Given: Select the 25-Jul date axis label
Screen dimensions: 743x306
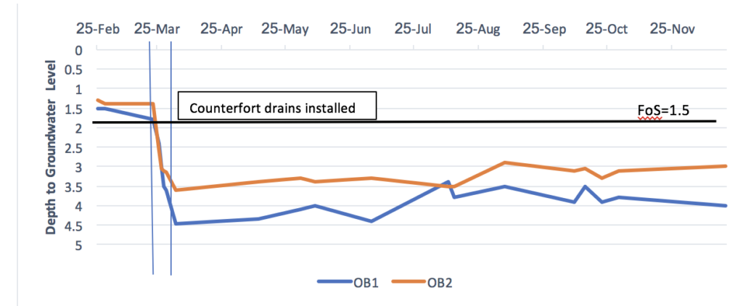Looking at the screenshot, I should 415,30.
